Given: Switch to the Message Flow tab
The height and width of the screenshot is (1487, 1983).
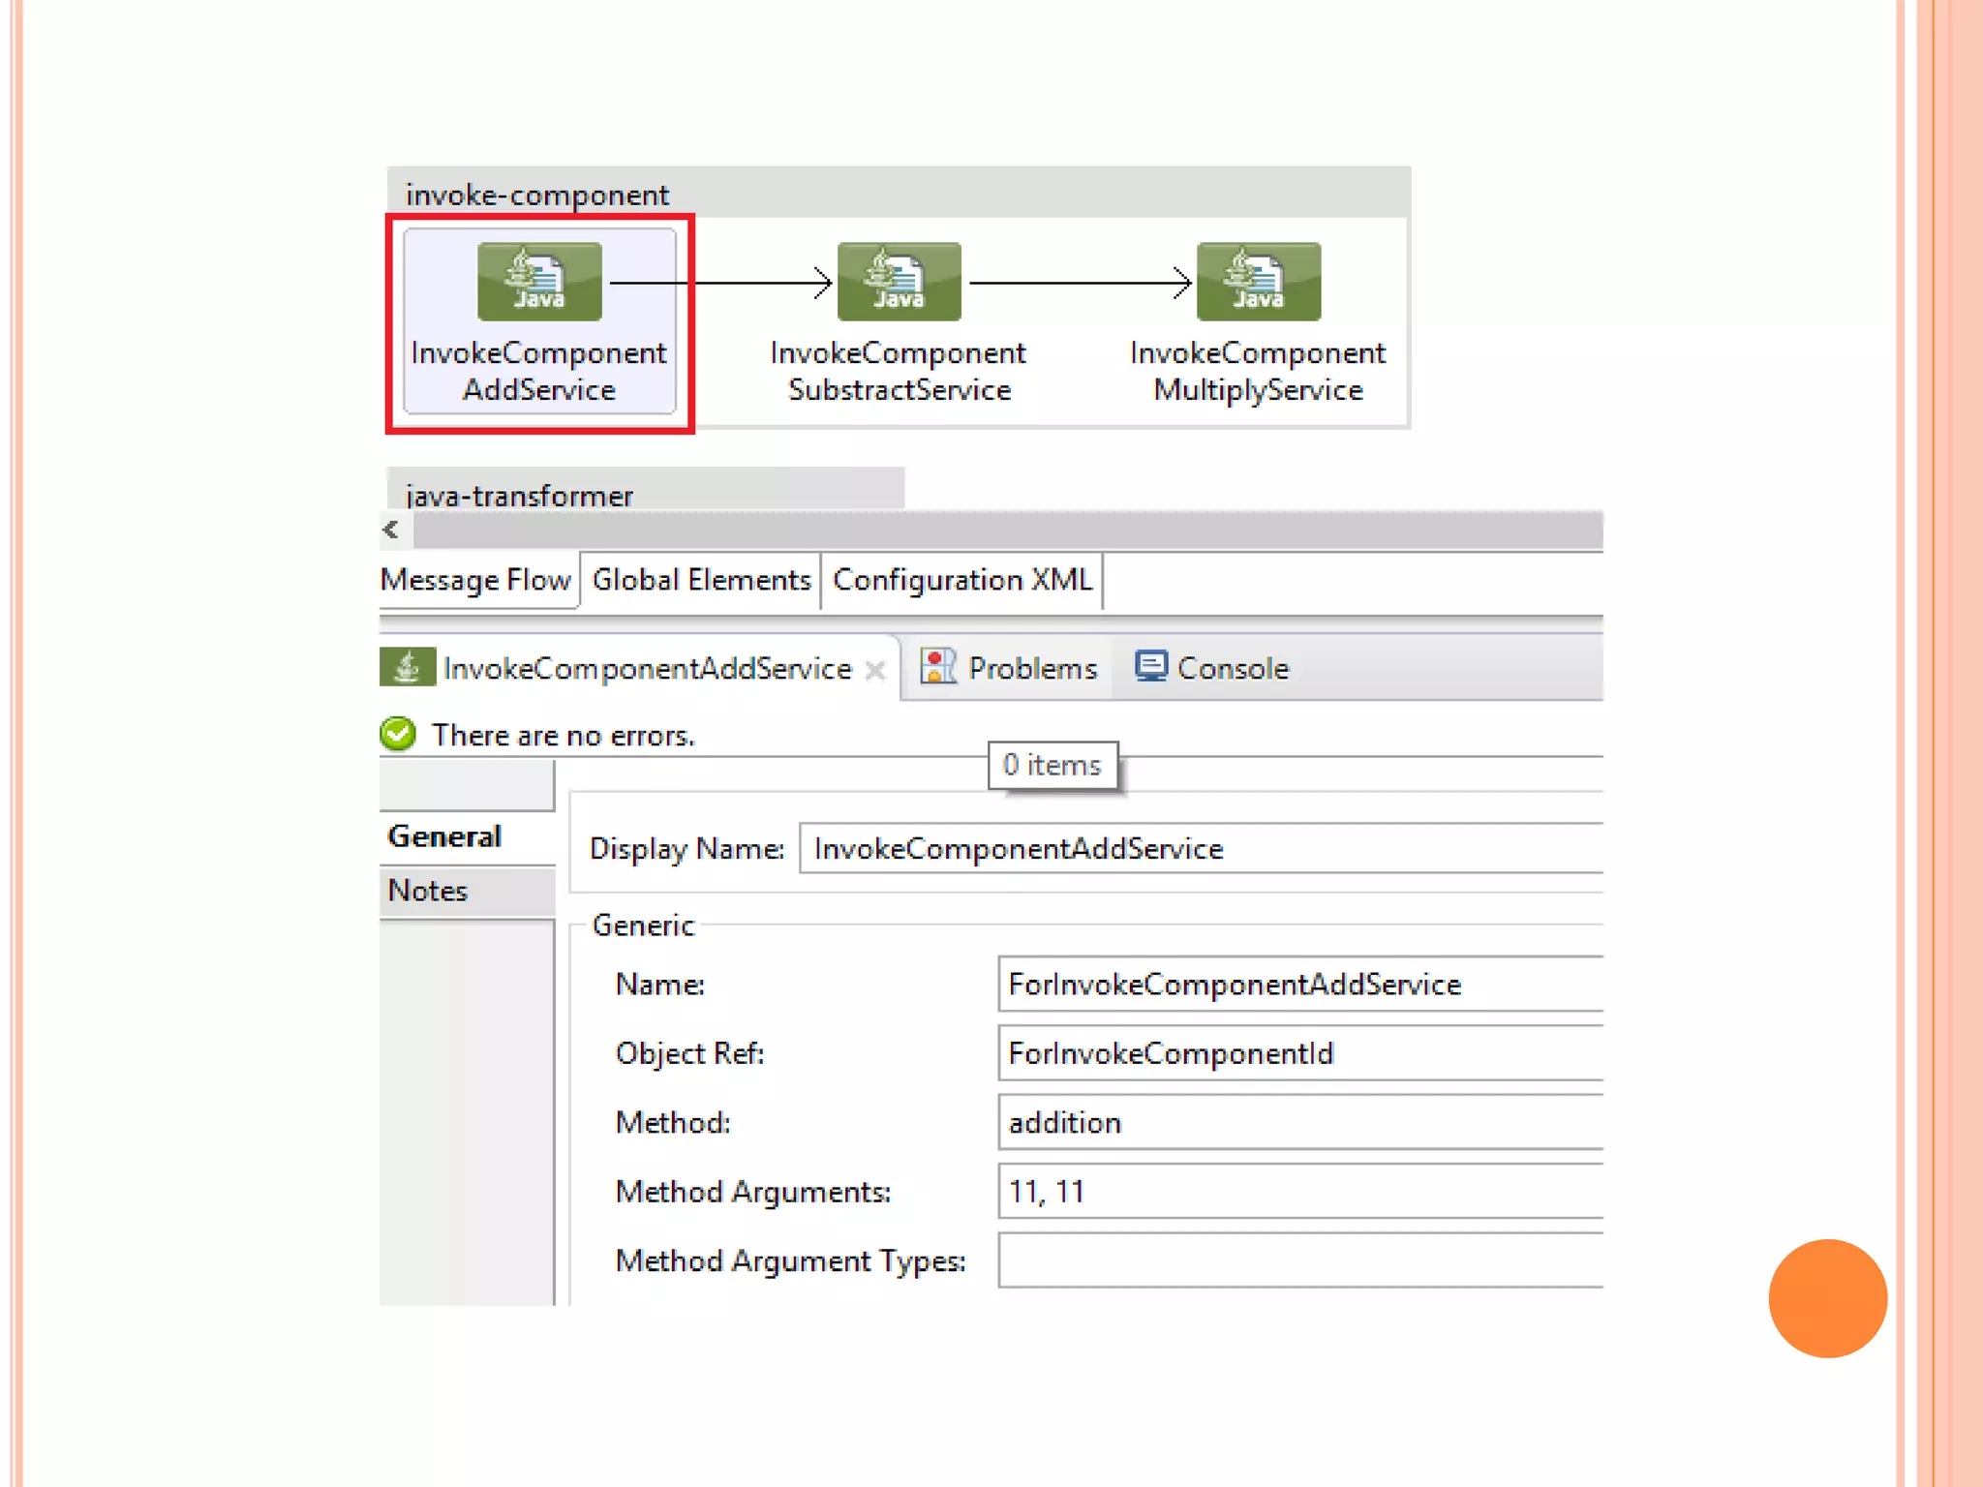Looking at the screenshot, I should point(475,580).
